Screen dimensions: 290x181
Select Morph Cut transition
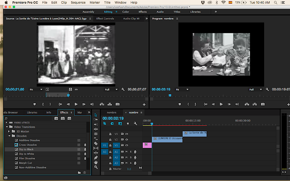[x=25, y=163]
